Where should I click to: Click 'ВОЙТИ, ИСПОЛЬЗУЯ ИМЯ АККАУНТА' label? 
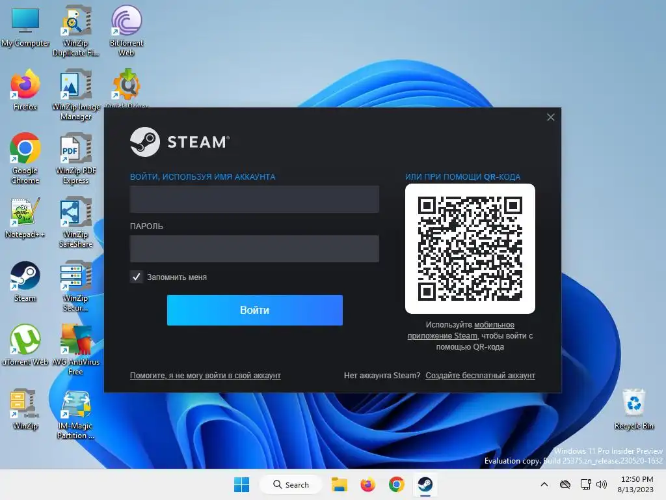click(203, 177)
